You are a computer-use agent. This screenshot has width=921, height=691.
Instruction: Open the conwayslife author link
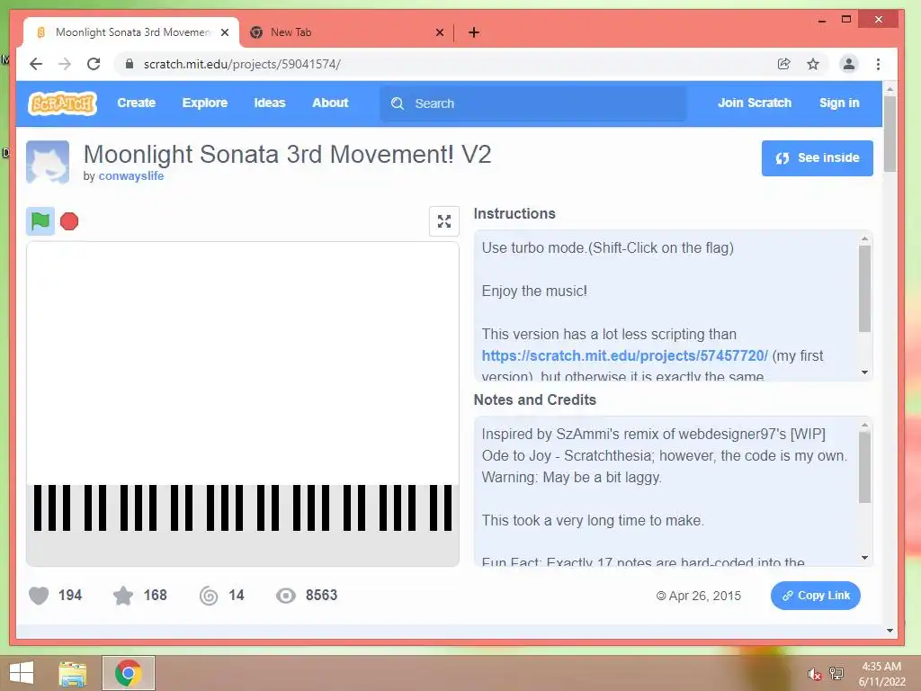[x=131, y=176]
